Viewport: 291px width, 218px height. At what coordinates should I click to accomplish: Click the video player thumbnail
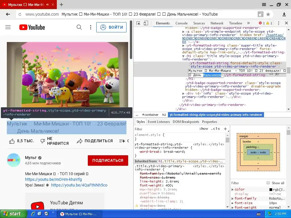pyautogui.click(x=68, y=75)
